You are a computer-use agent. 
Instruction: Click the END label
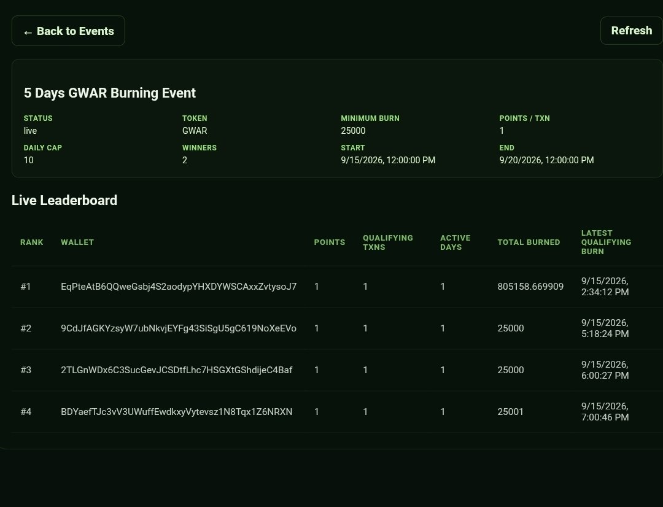506,147
